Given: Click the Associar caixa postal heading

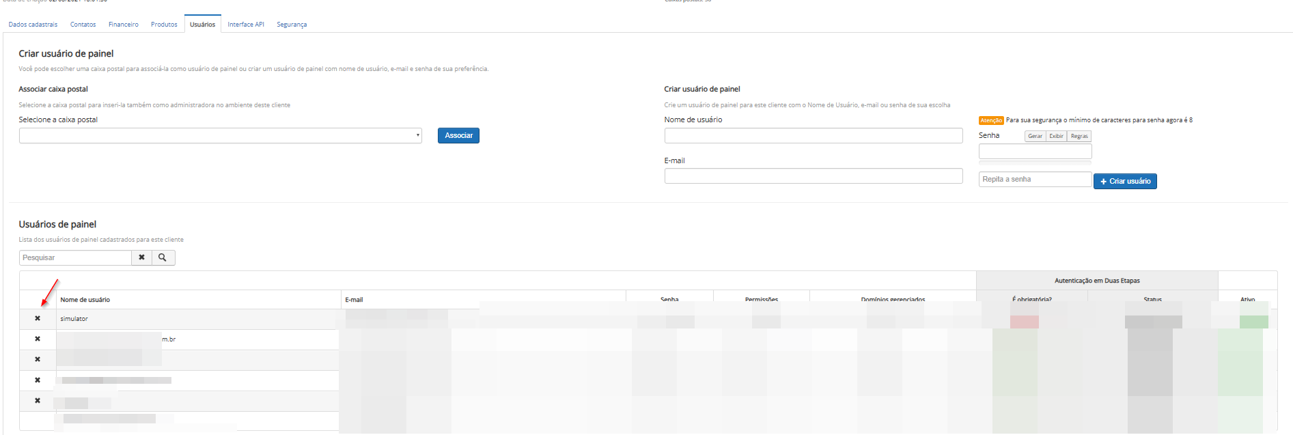Looking at the screenshot, I should click(53, 89).
